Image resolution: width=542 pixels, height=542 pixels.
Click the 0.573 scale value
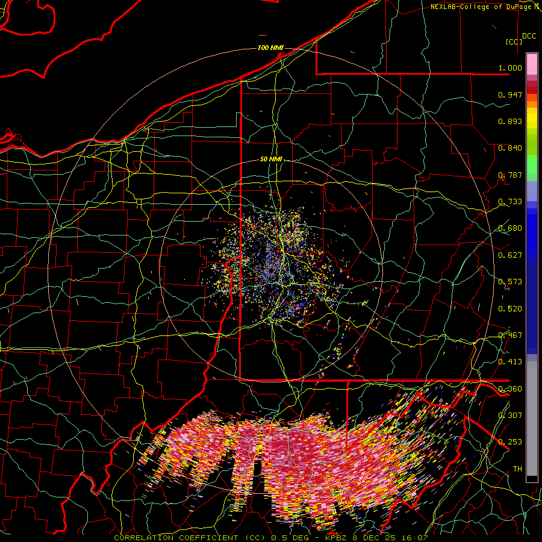coord(510,282)
